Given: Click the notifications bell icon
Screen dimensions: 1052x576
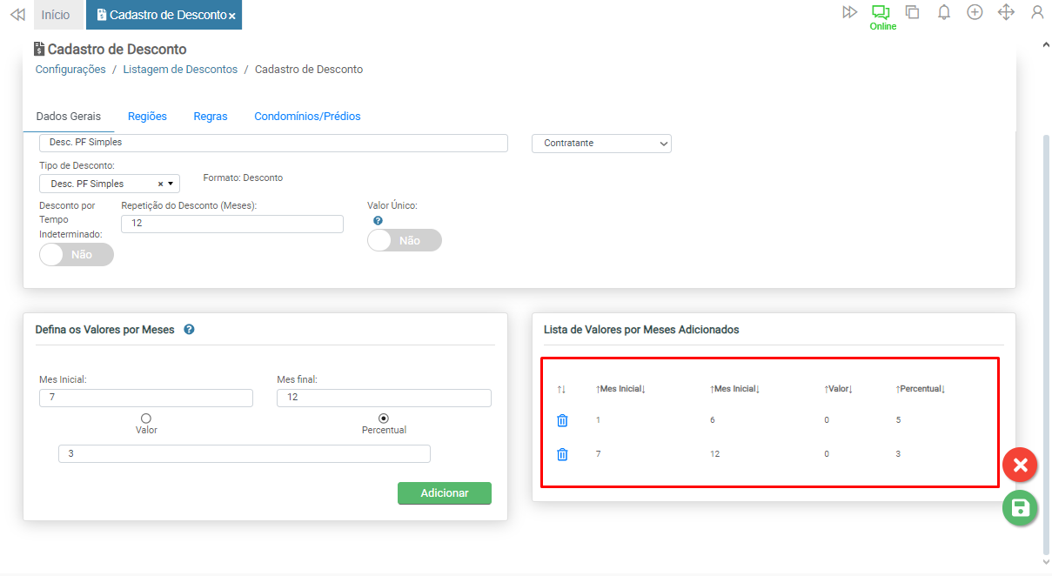Looking at the screenshot, I should [x=943, y=12].
